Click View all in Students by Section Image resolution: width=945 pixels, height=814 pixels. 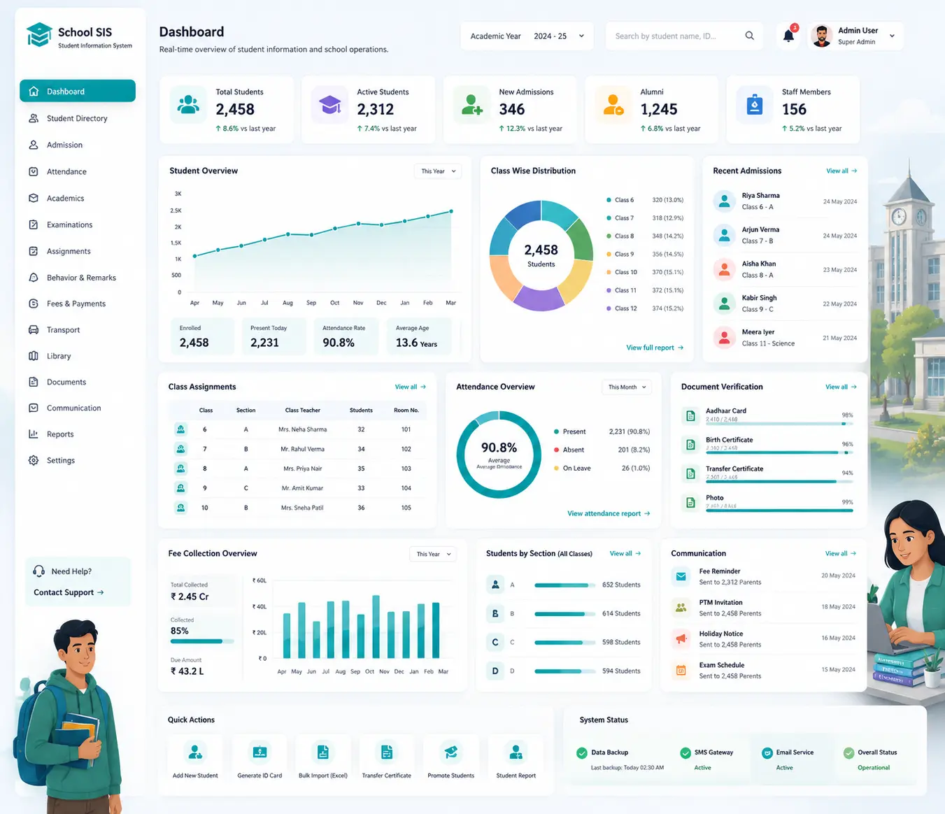coord(625,553)
